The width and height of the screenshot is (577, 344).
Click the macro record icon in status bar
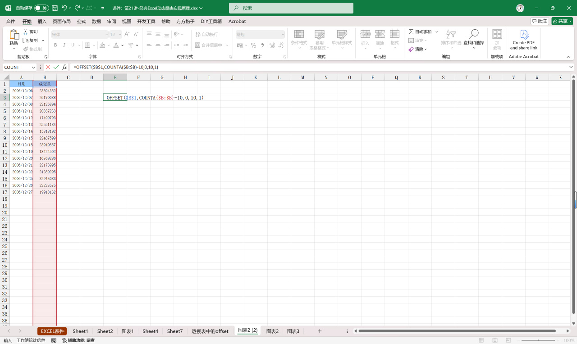(54, 340)
